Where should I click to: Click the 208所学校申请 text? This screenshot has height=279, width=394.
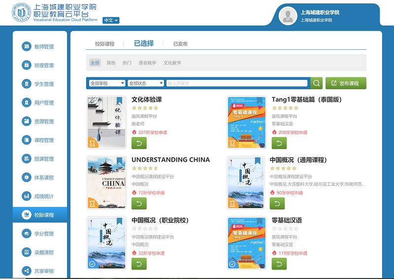pos(293,132)
